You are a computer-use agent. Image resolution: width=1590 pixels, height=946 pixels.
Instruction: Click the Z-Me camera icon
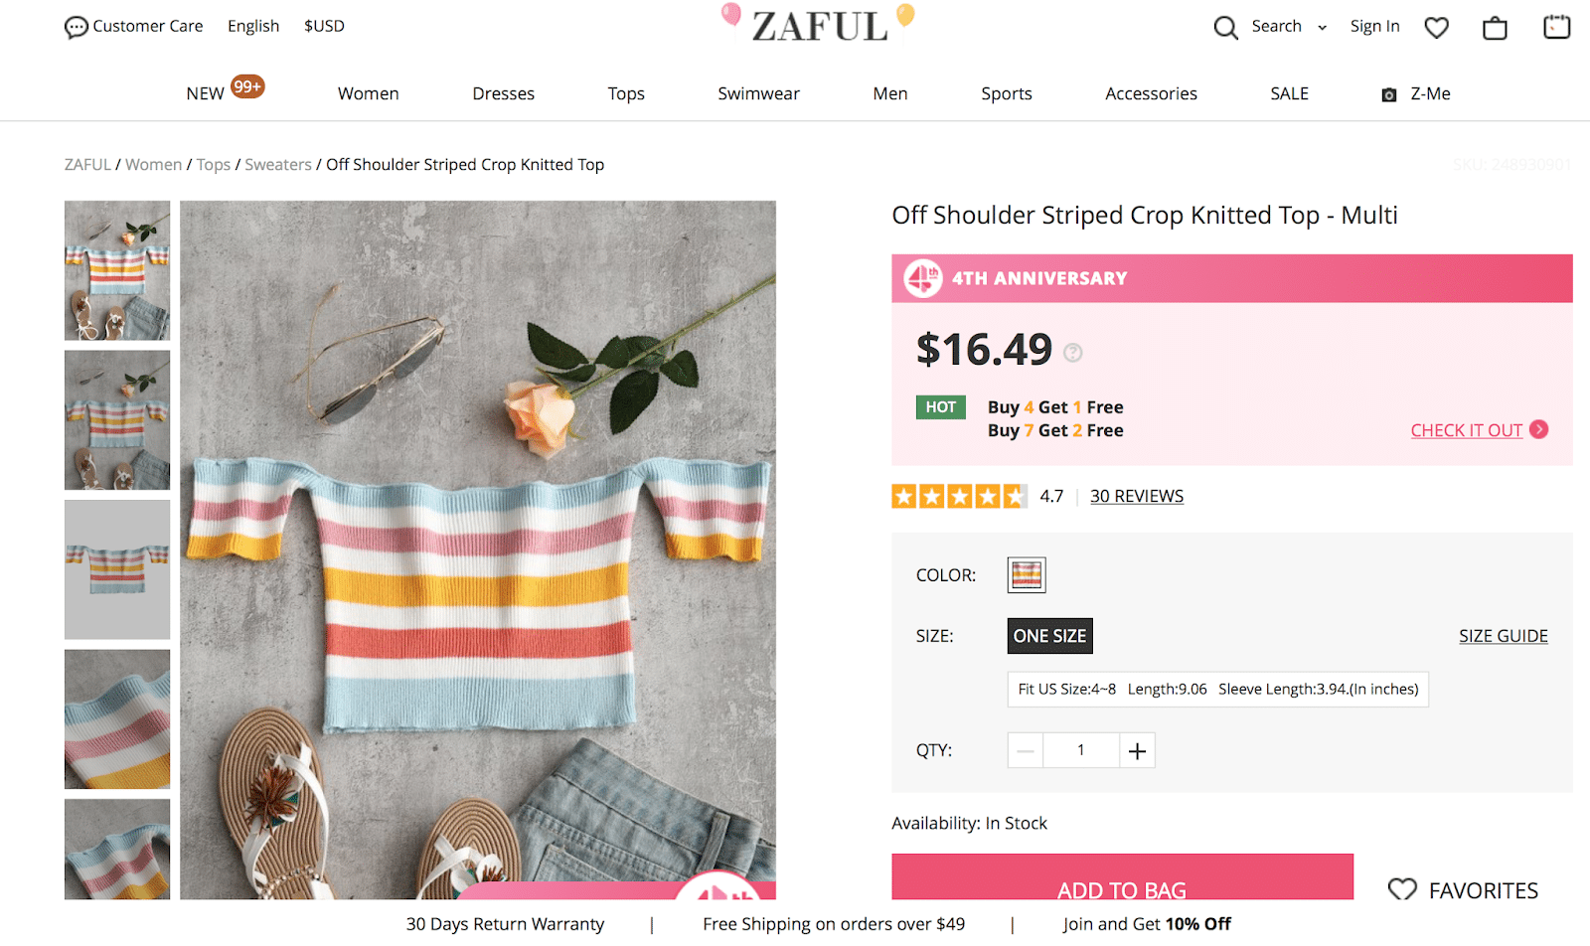click(x=1389, y=94)
